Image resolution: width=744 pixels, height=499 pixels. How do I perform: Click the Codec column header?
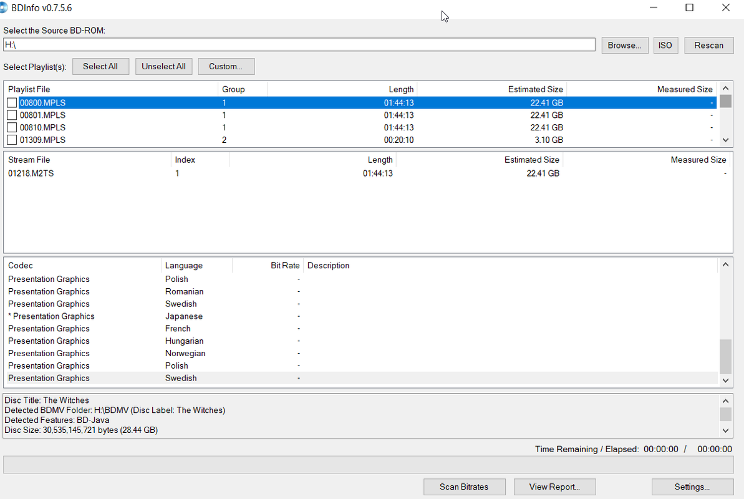click(x=82, y=265)
